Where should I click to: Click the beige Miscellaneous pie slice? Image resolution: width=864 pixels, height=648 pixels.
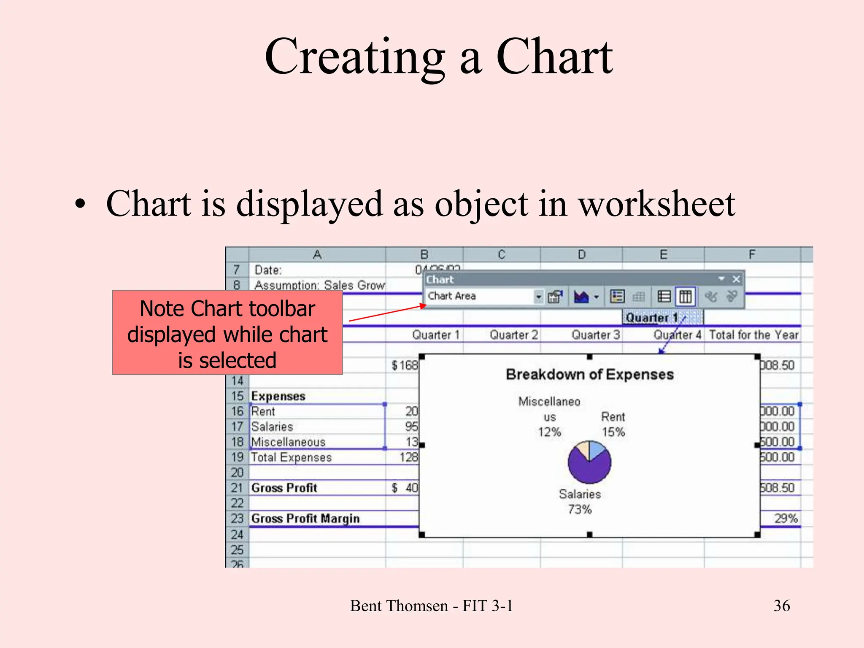point(583,449)
